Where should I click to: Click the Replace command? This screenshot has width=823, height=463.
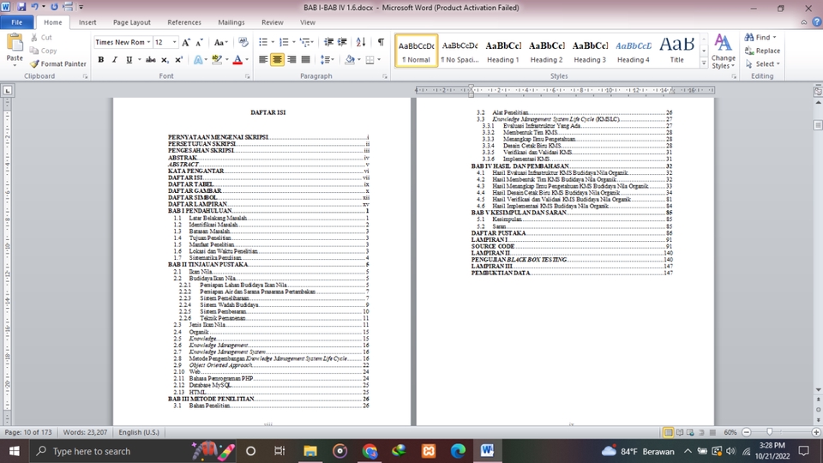[763, 51]
